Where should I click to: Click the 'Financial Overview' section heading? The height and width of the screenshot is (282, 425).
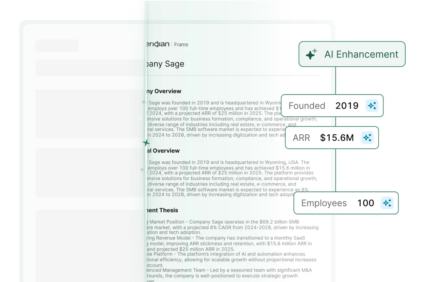pos(163,150)
